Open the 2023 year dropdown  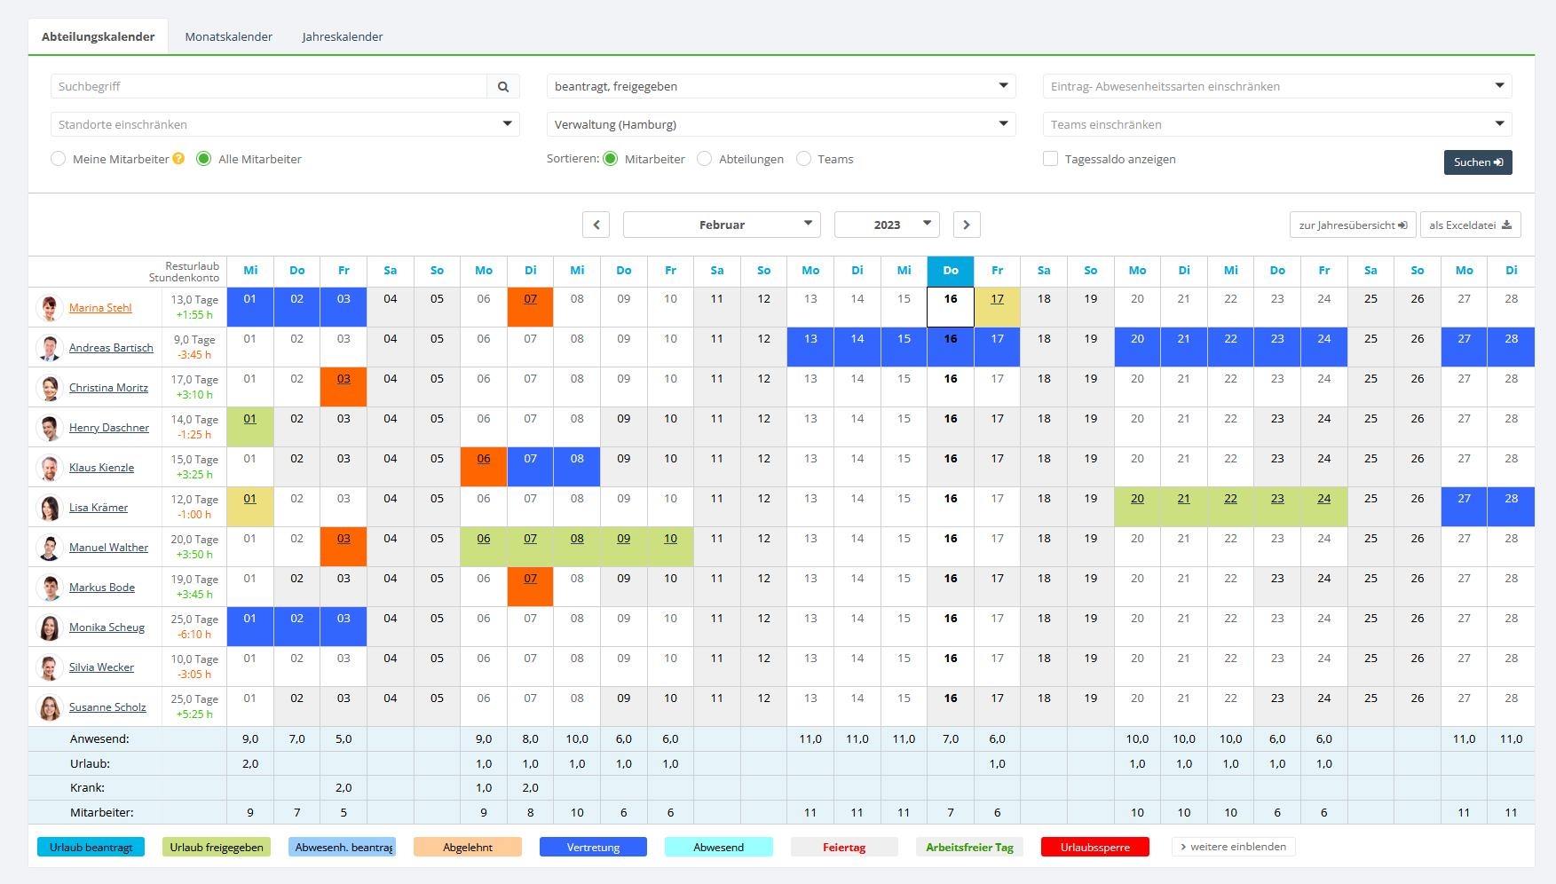tap(887, 225)
